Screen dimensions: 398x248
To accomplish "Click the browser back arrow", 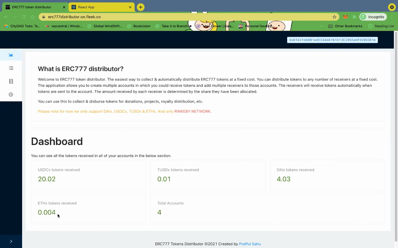I will pyautogui.click(x=6, y=17).
